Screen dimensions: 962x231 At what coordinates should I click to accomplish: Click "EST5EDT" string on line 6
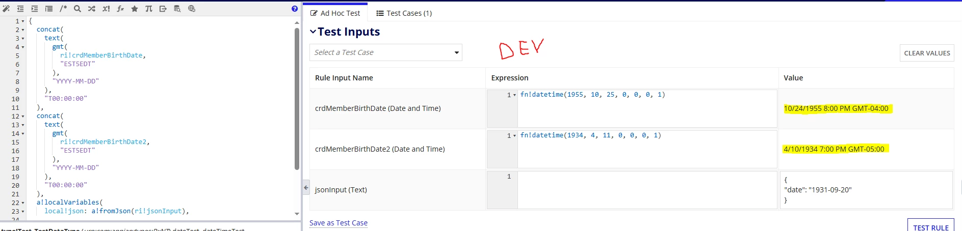77,64
